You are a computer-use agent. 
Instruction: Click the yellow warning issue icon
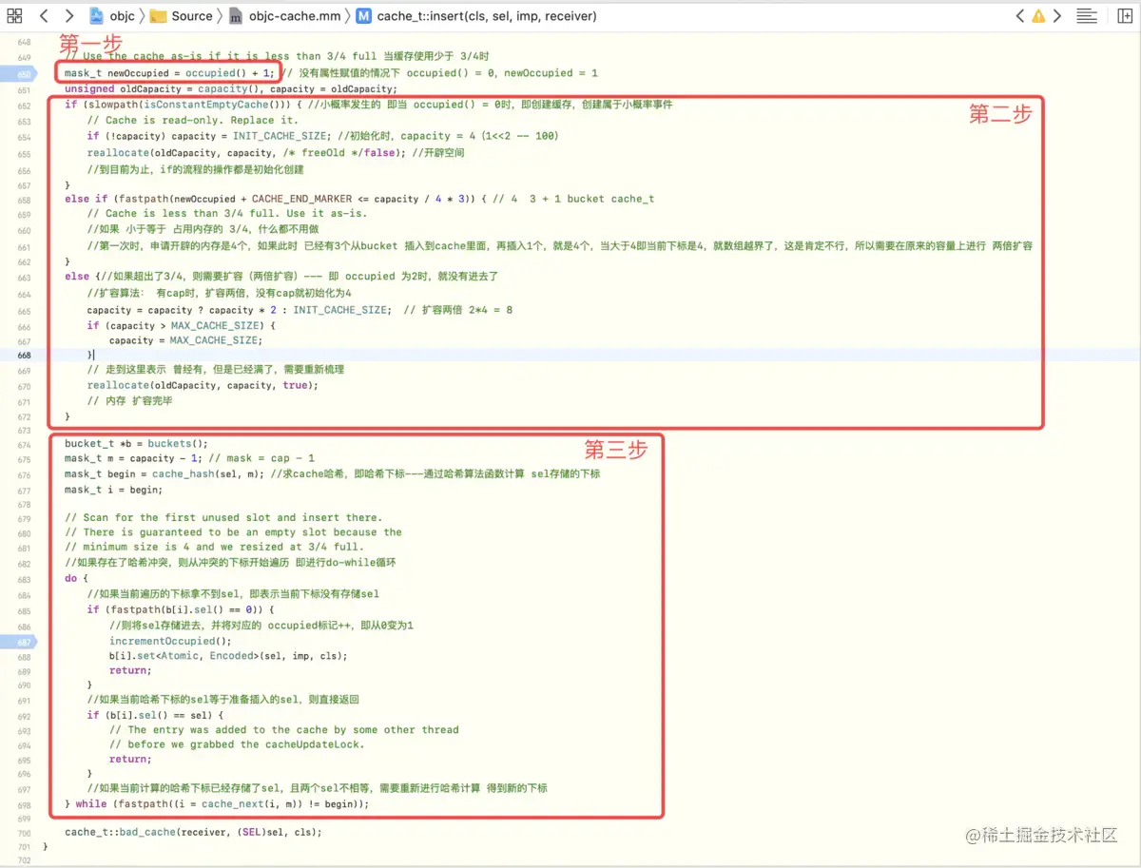click(x=1038, y=16)
